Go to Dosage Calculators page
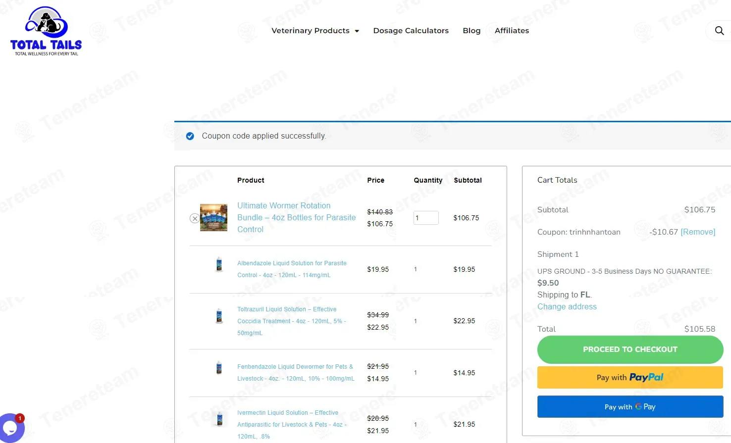 click(411, 31)
